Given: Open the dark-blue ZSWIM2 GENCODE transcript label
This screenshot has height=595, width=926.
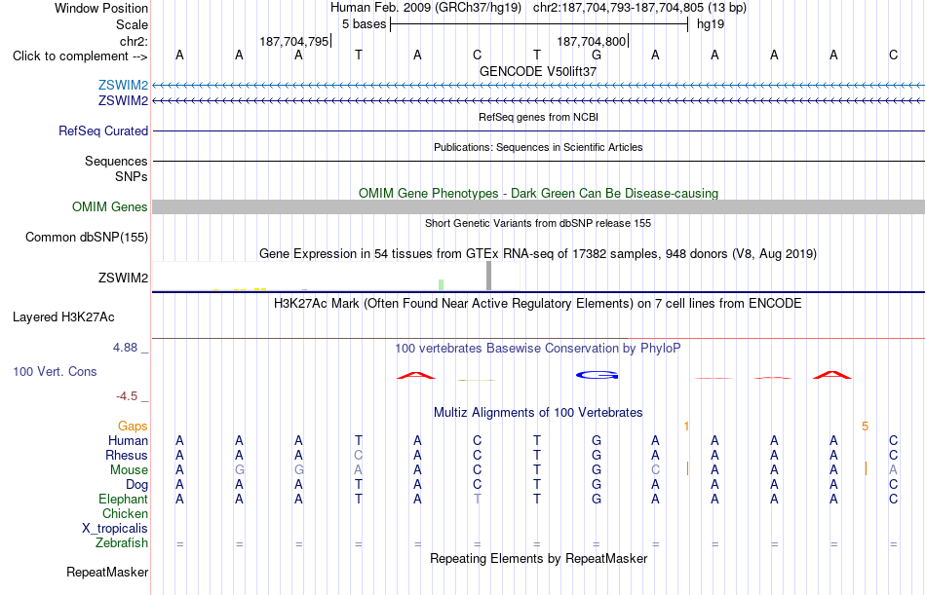Looking at the screenshot, I should pyautogui.click(x=123, y=101).
